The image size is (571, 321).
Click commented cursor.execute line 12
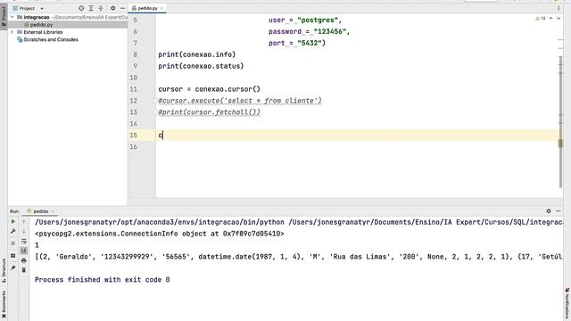[240, 101]
